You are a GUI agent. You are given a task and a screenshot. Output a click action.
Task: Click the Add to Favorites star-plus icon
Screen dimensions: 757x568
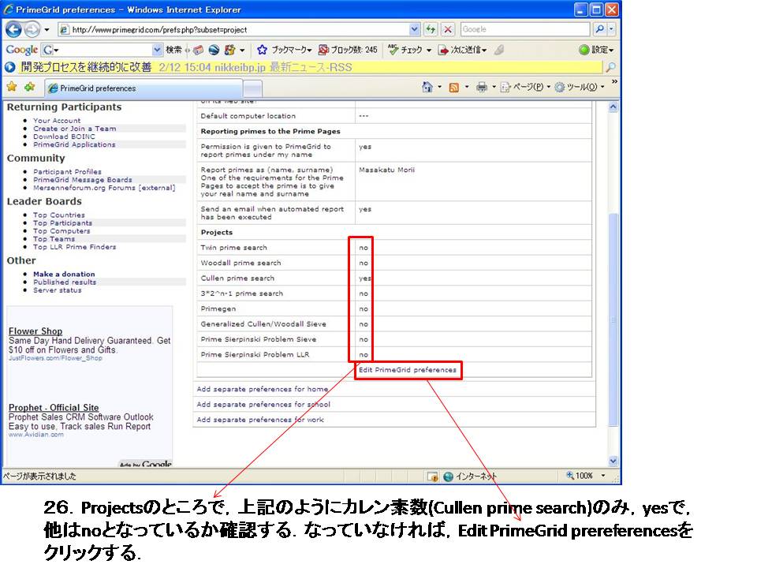(30, 87)
